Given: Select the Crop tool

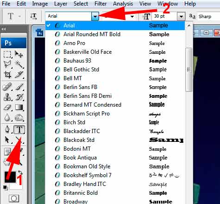Looking at the screenshot, I should tap(7, 75).
